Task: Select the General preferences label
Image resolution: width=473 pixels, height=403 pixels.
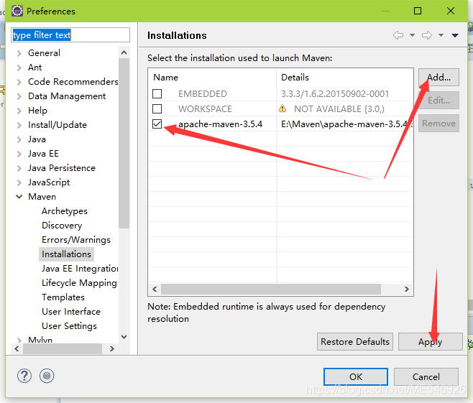Action: coord(44,53)
